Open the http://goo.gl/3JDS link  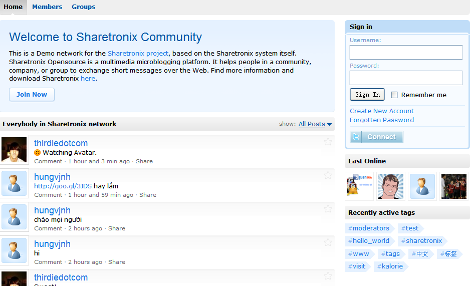[x=63, y=186]
